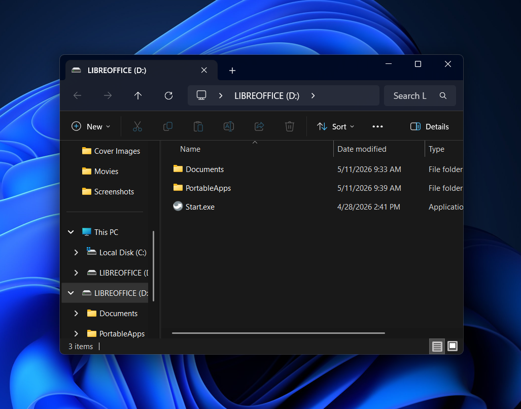Viewport: 521px width, 409px height.
Task: Go forward with the right arrow
Action: [x=108, y=96]
